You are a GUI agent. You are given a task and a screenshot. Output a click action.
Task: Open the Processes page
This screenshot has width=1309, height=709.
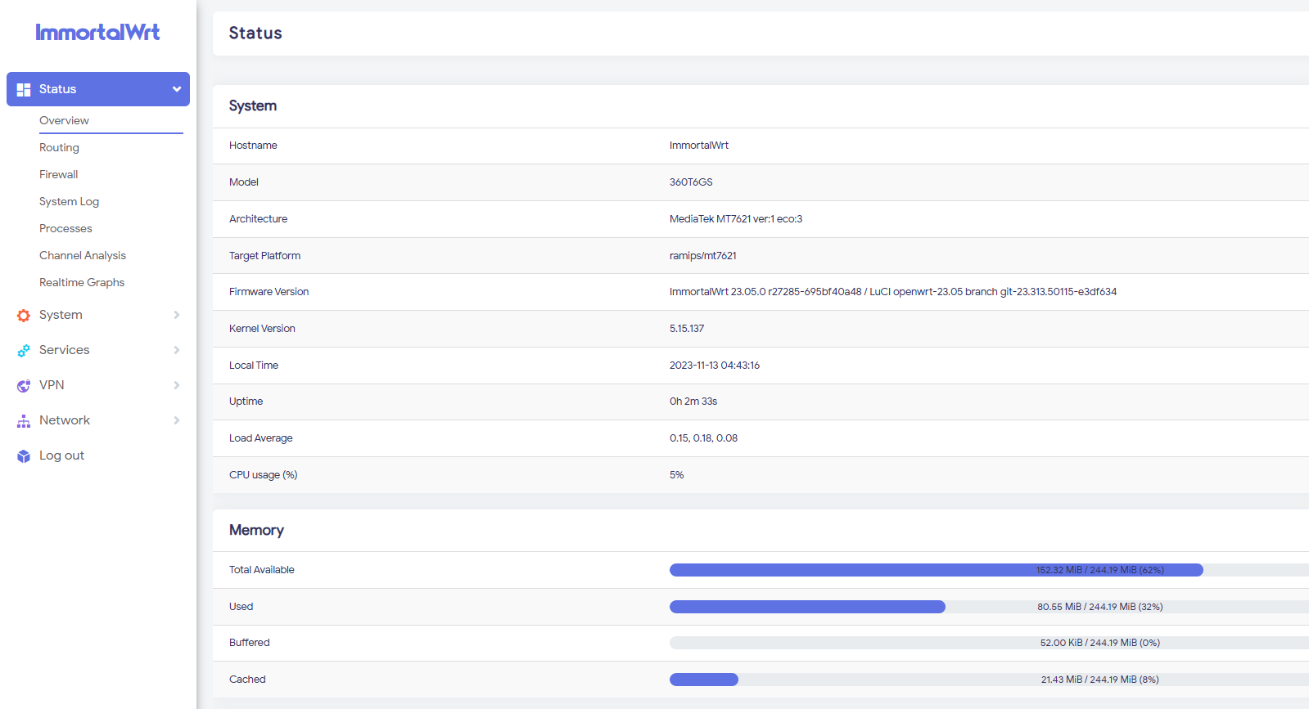(65, 228)
